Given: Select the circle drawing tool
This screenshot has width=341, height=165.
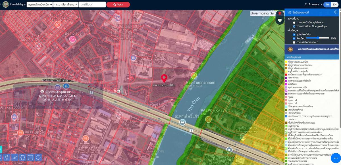Looking at the screenshot, I should 38,157.
